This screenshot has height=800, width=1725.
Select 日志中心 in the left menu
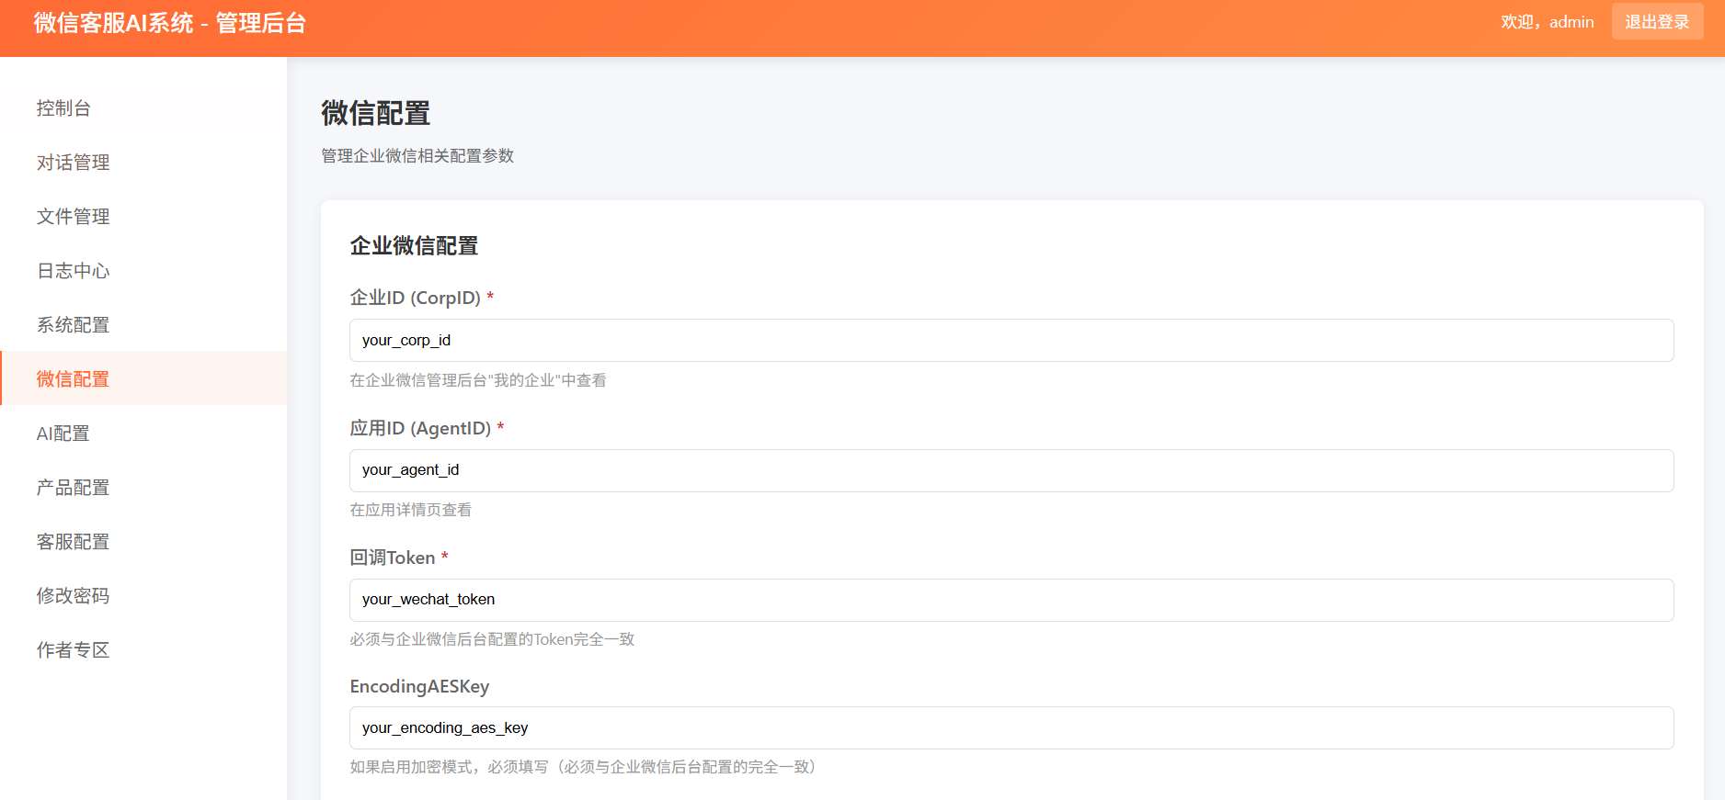point(73,271)
